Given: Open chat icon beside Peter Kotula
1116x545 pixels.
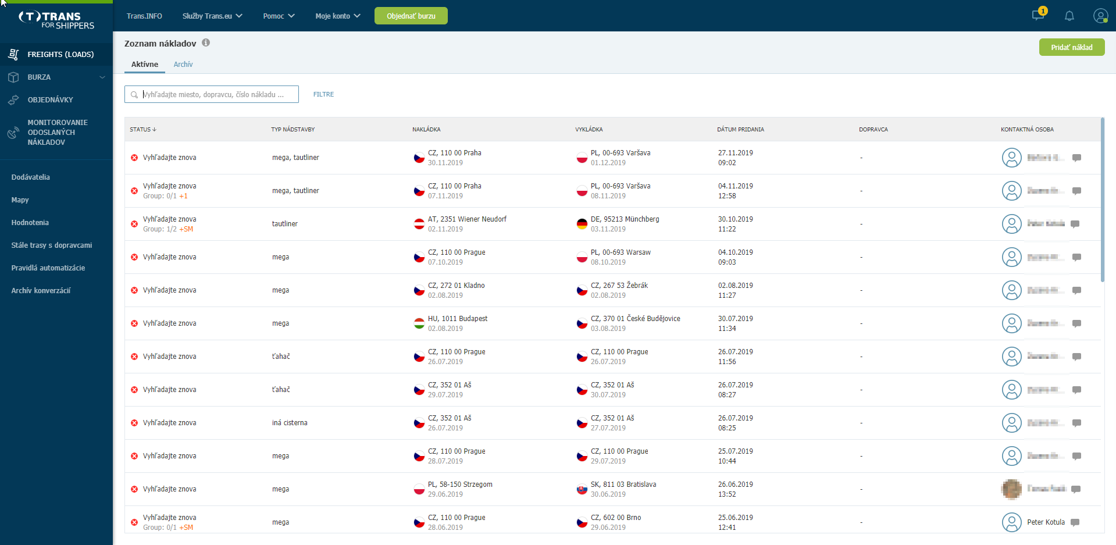Looking at the screenshot, I should (1075, 522).
